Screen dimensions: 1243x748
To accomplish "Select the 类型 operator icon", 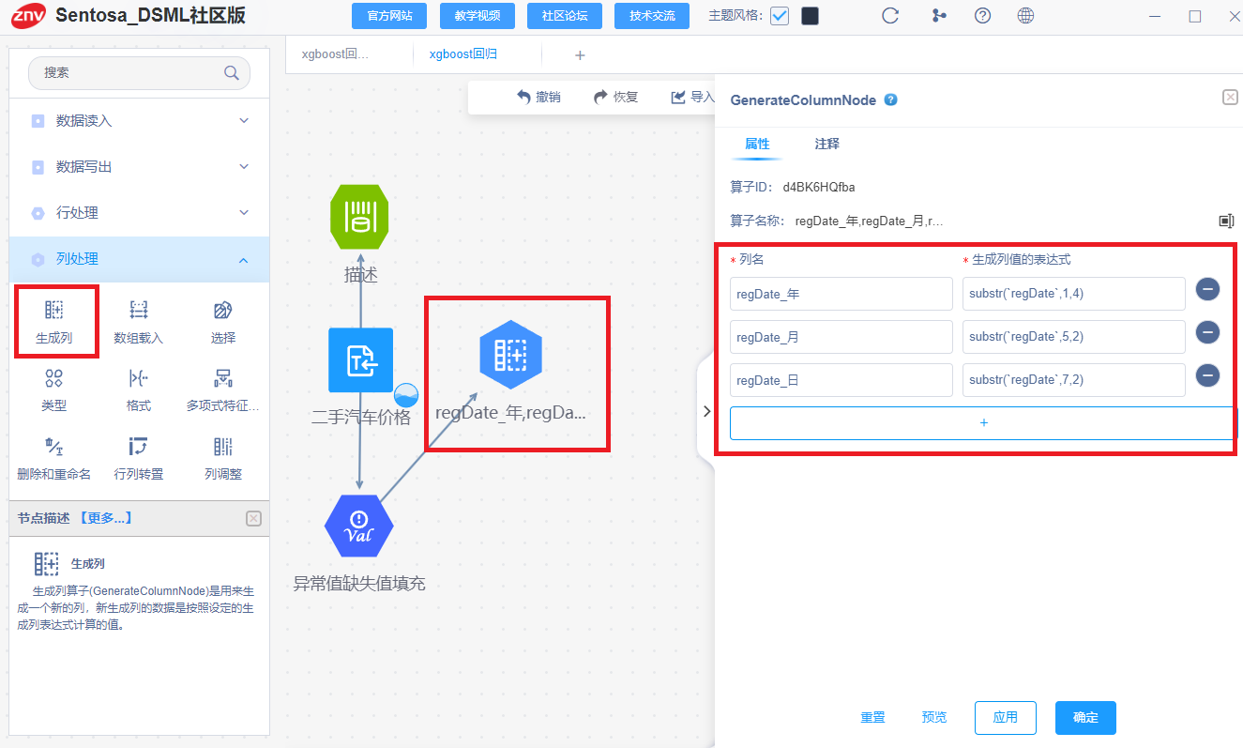I will [54, 378].
